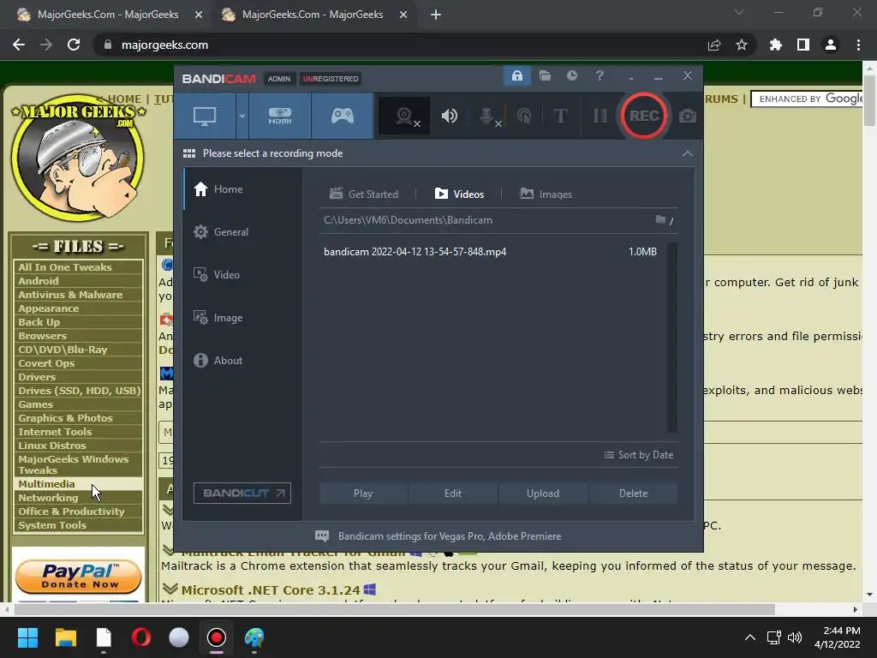Capture screenshot with camera icon
This screenshot has height=658, width=877.
tap(688, 116)
